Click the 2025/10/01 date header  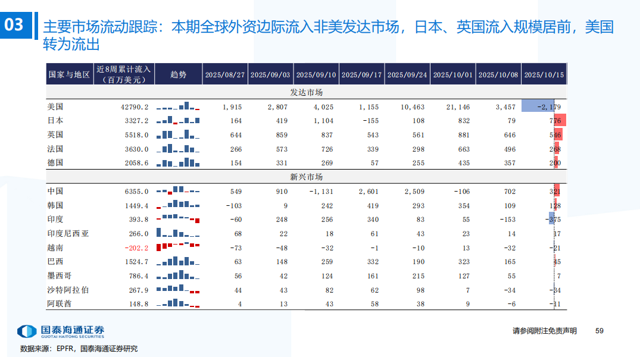coord(452,74)
